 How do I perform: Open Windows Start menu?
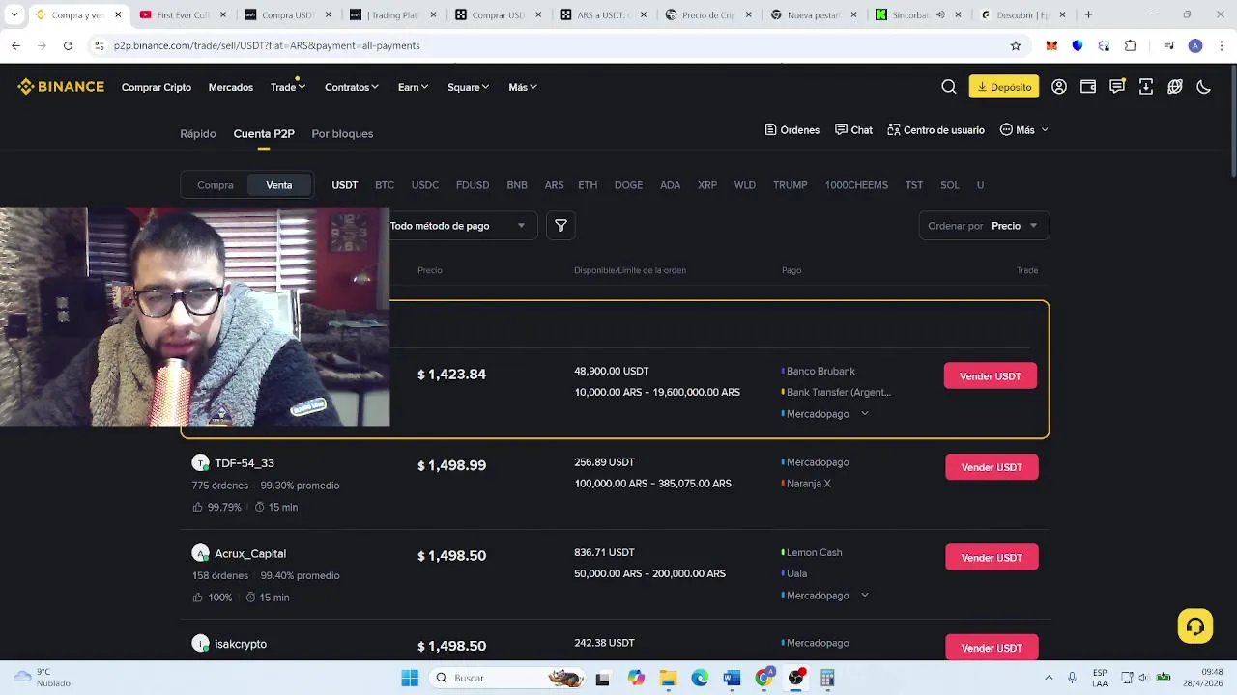coord(410,678)
